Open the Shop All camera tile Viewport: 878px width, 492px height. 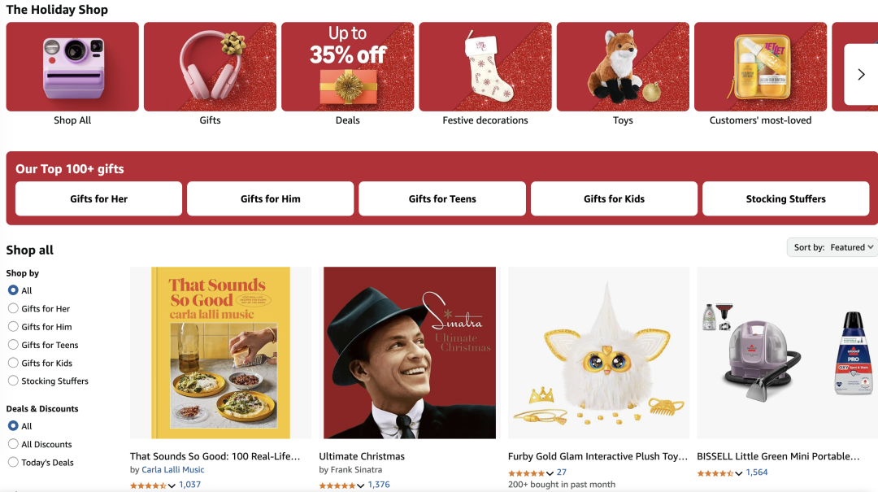point(72,67)
